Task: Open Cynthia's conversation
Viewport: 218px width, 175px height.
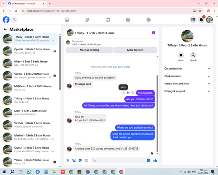Action: (x=29, y=51)
